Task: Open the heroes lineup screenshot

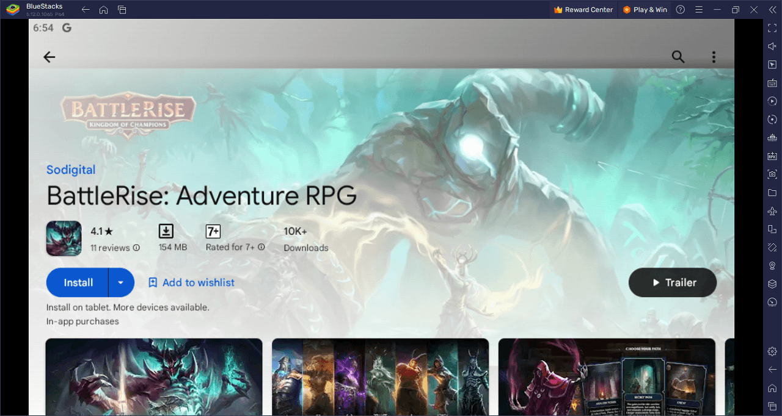Action: pyautogui.click(x=380, y=376)
